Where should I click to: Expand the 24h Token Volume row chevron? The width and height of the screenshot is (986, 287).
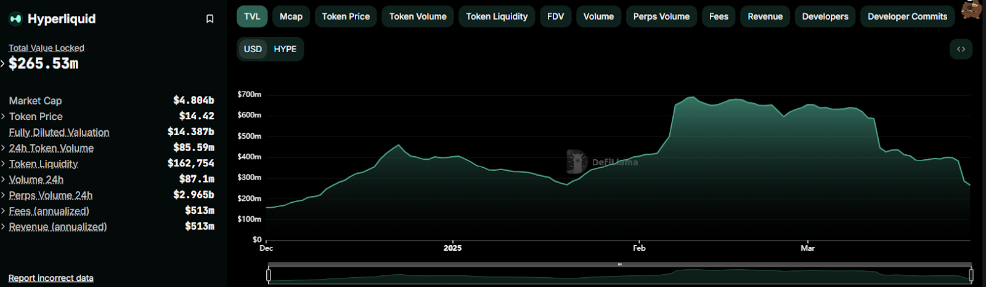[3, 148]
